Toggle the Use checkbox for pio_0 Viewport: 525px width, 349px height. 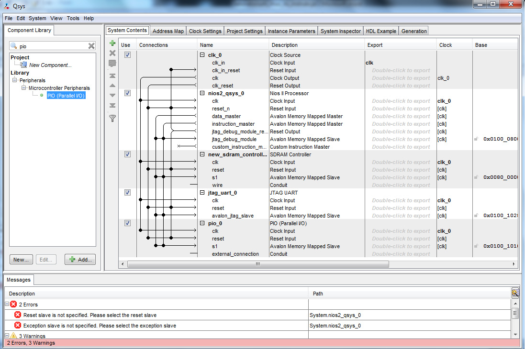pyautogui.click(x=127, y=223)
